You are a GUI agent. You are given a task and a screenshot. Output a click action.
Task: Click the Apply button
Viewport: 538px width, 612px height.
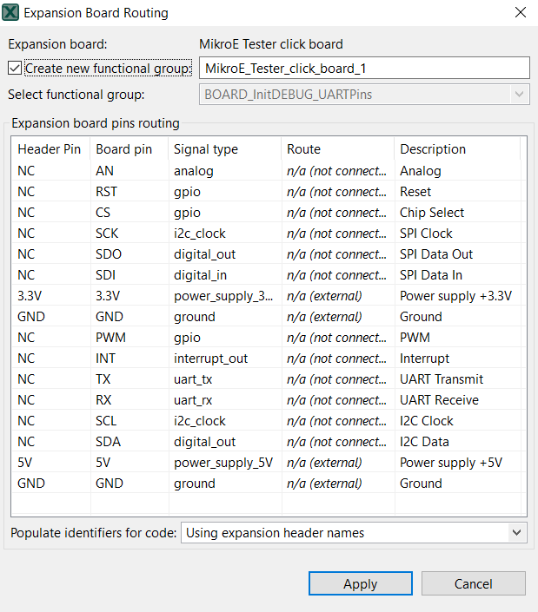coord(360,583)
